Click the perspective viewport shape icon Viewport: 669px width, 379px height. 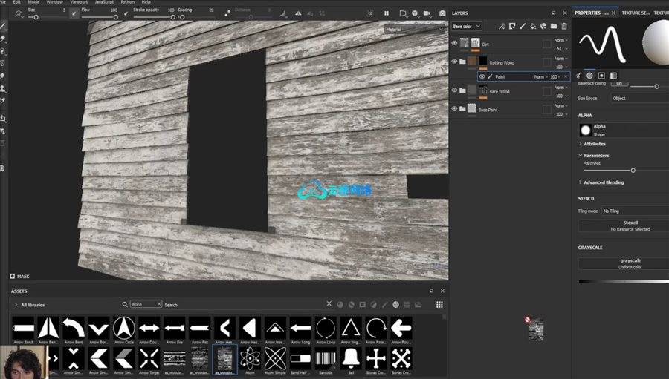coord(403,13)
